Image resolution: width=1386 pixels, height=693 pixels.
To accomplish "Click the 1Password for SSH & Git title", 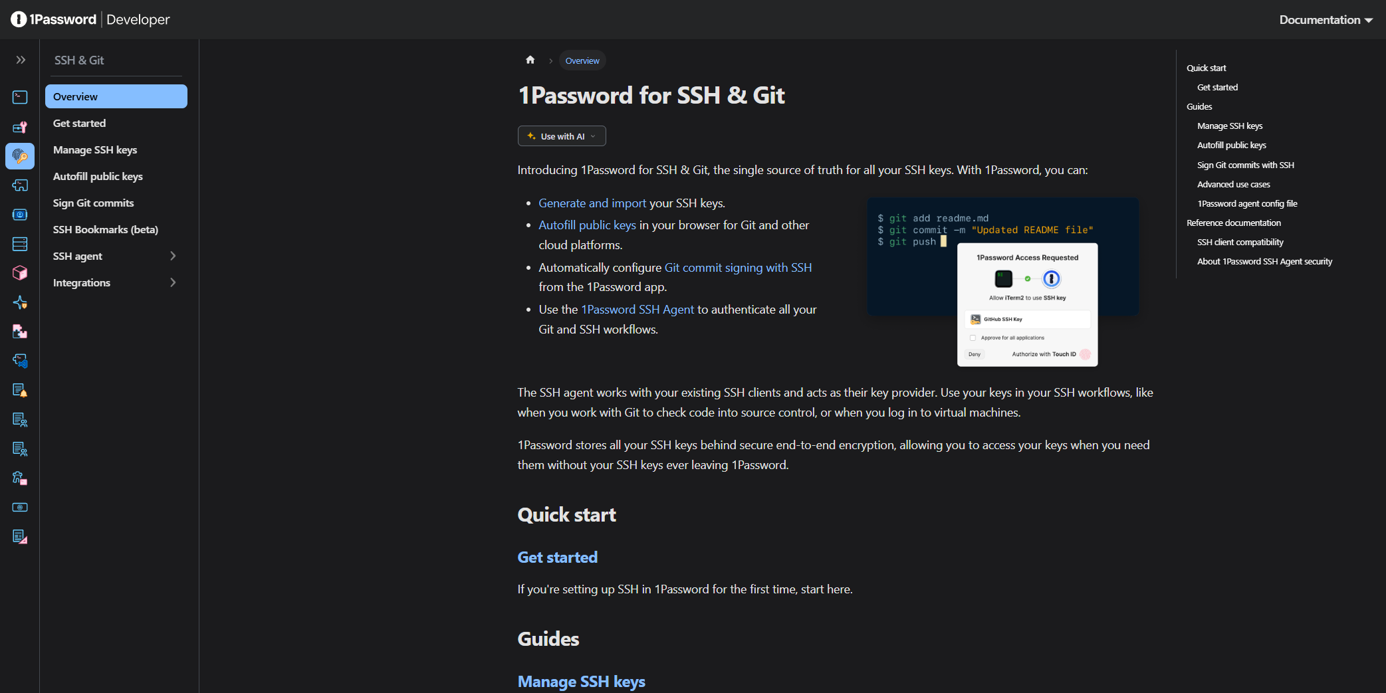I will [x=651, y=95].
